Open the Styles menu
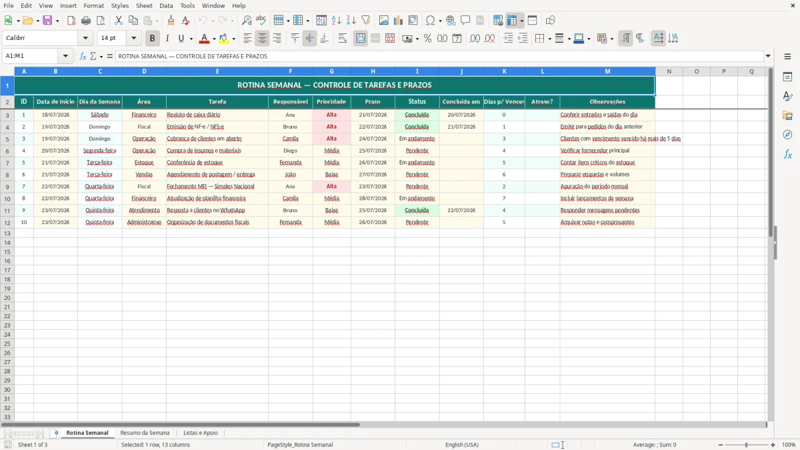This screenshot has width=800, height=450. (120, 5)
